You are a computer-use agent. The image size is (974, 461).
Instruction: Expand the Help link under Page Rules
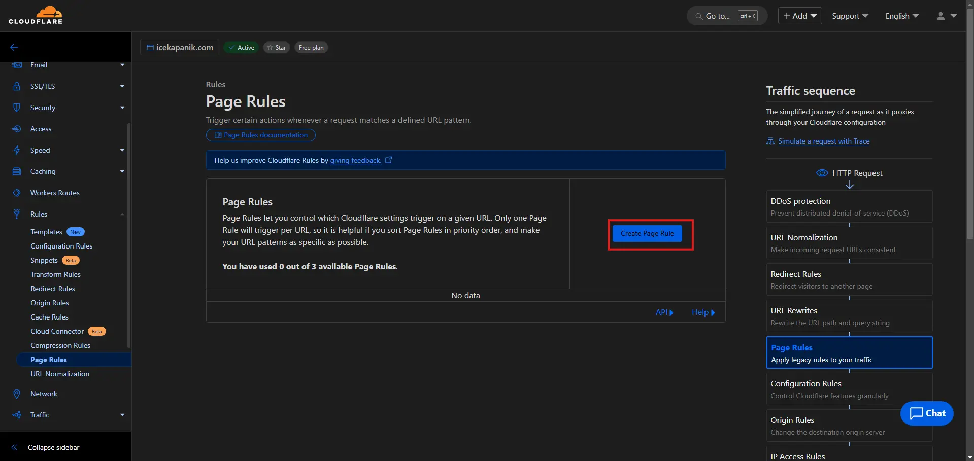click(703, 312)
